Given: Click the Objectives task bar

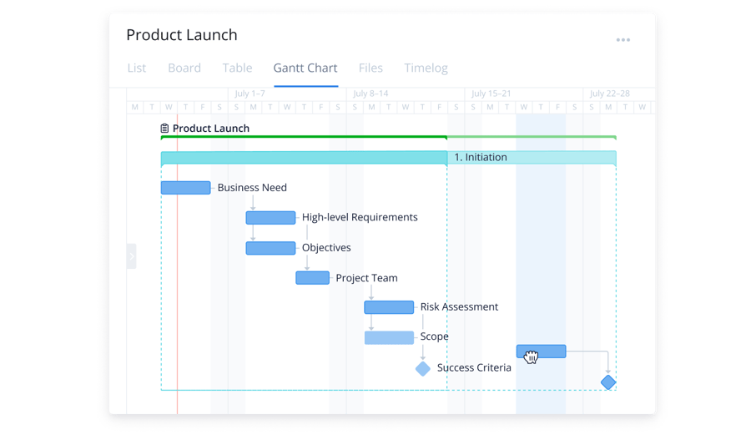Looking at the screenshot, I should pos(270,248).
